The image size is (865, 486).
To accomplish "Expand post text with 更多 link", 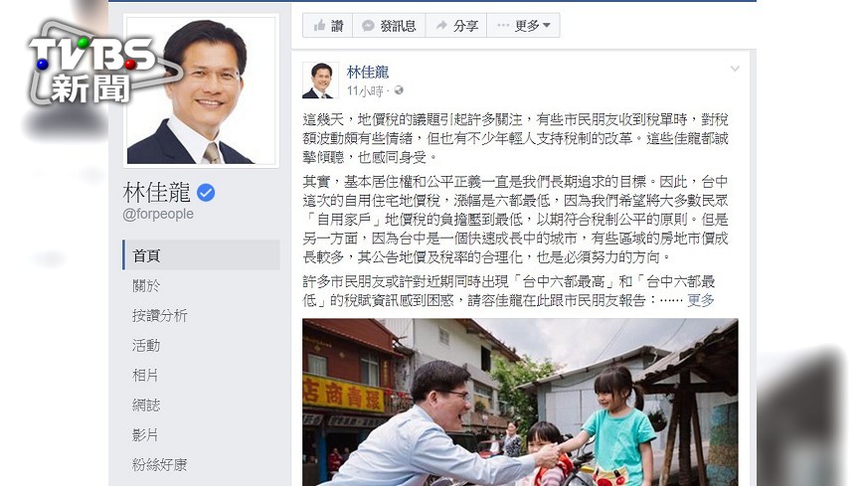I will [x=701, y=300].
